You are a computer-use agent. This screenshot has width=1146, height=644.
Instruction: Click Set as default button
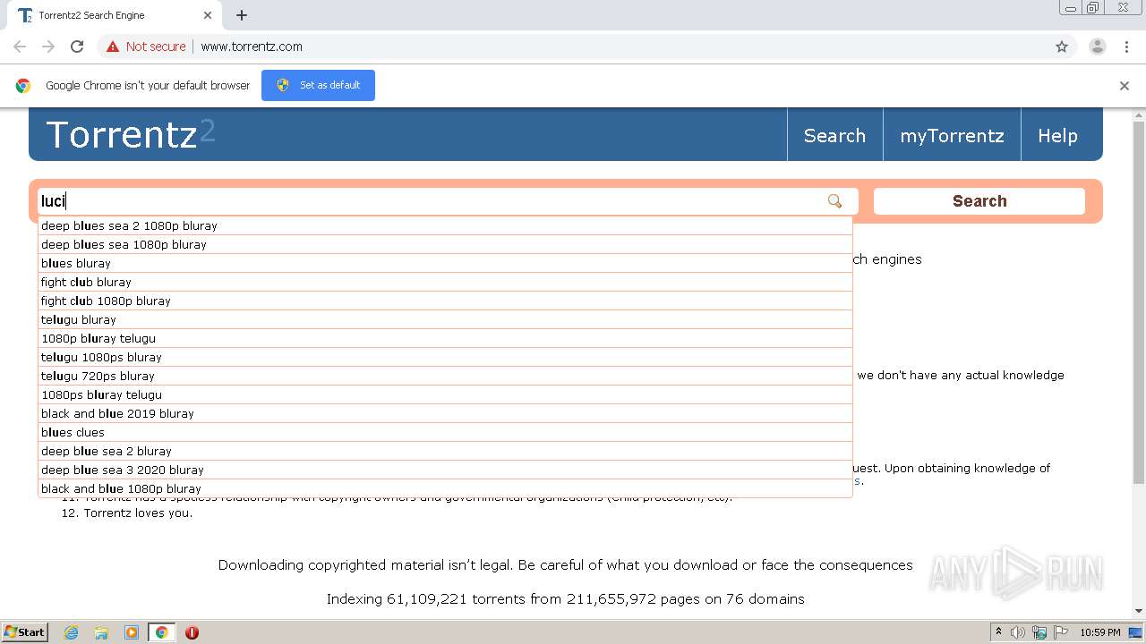[x=318, y=85]
